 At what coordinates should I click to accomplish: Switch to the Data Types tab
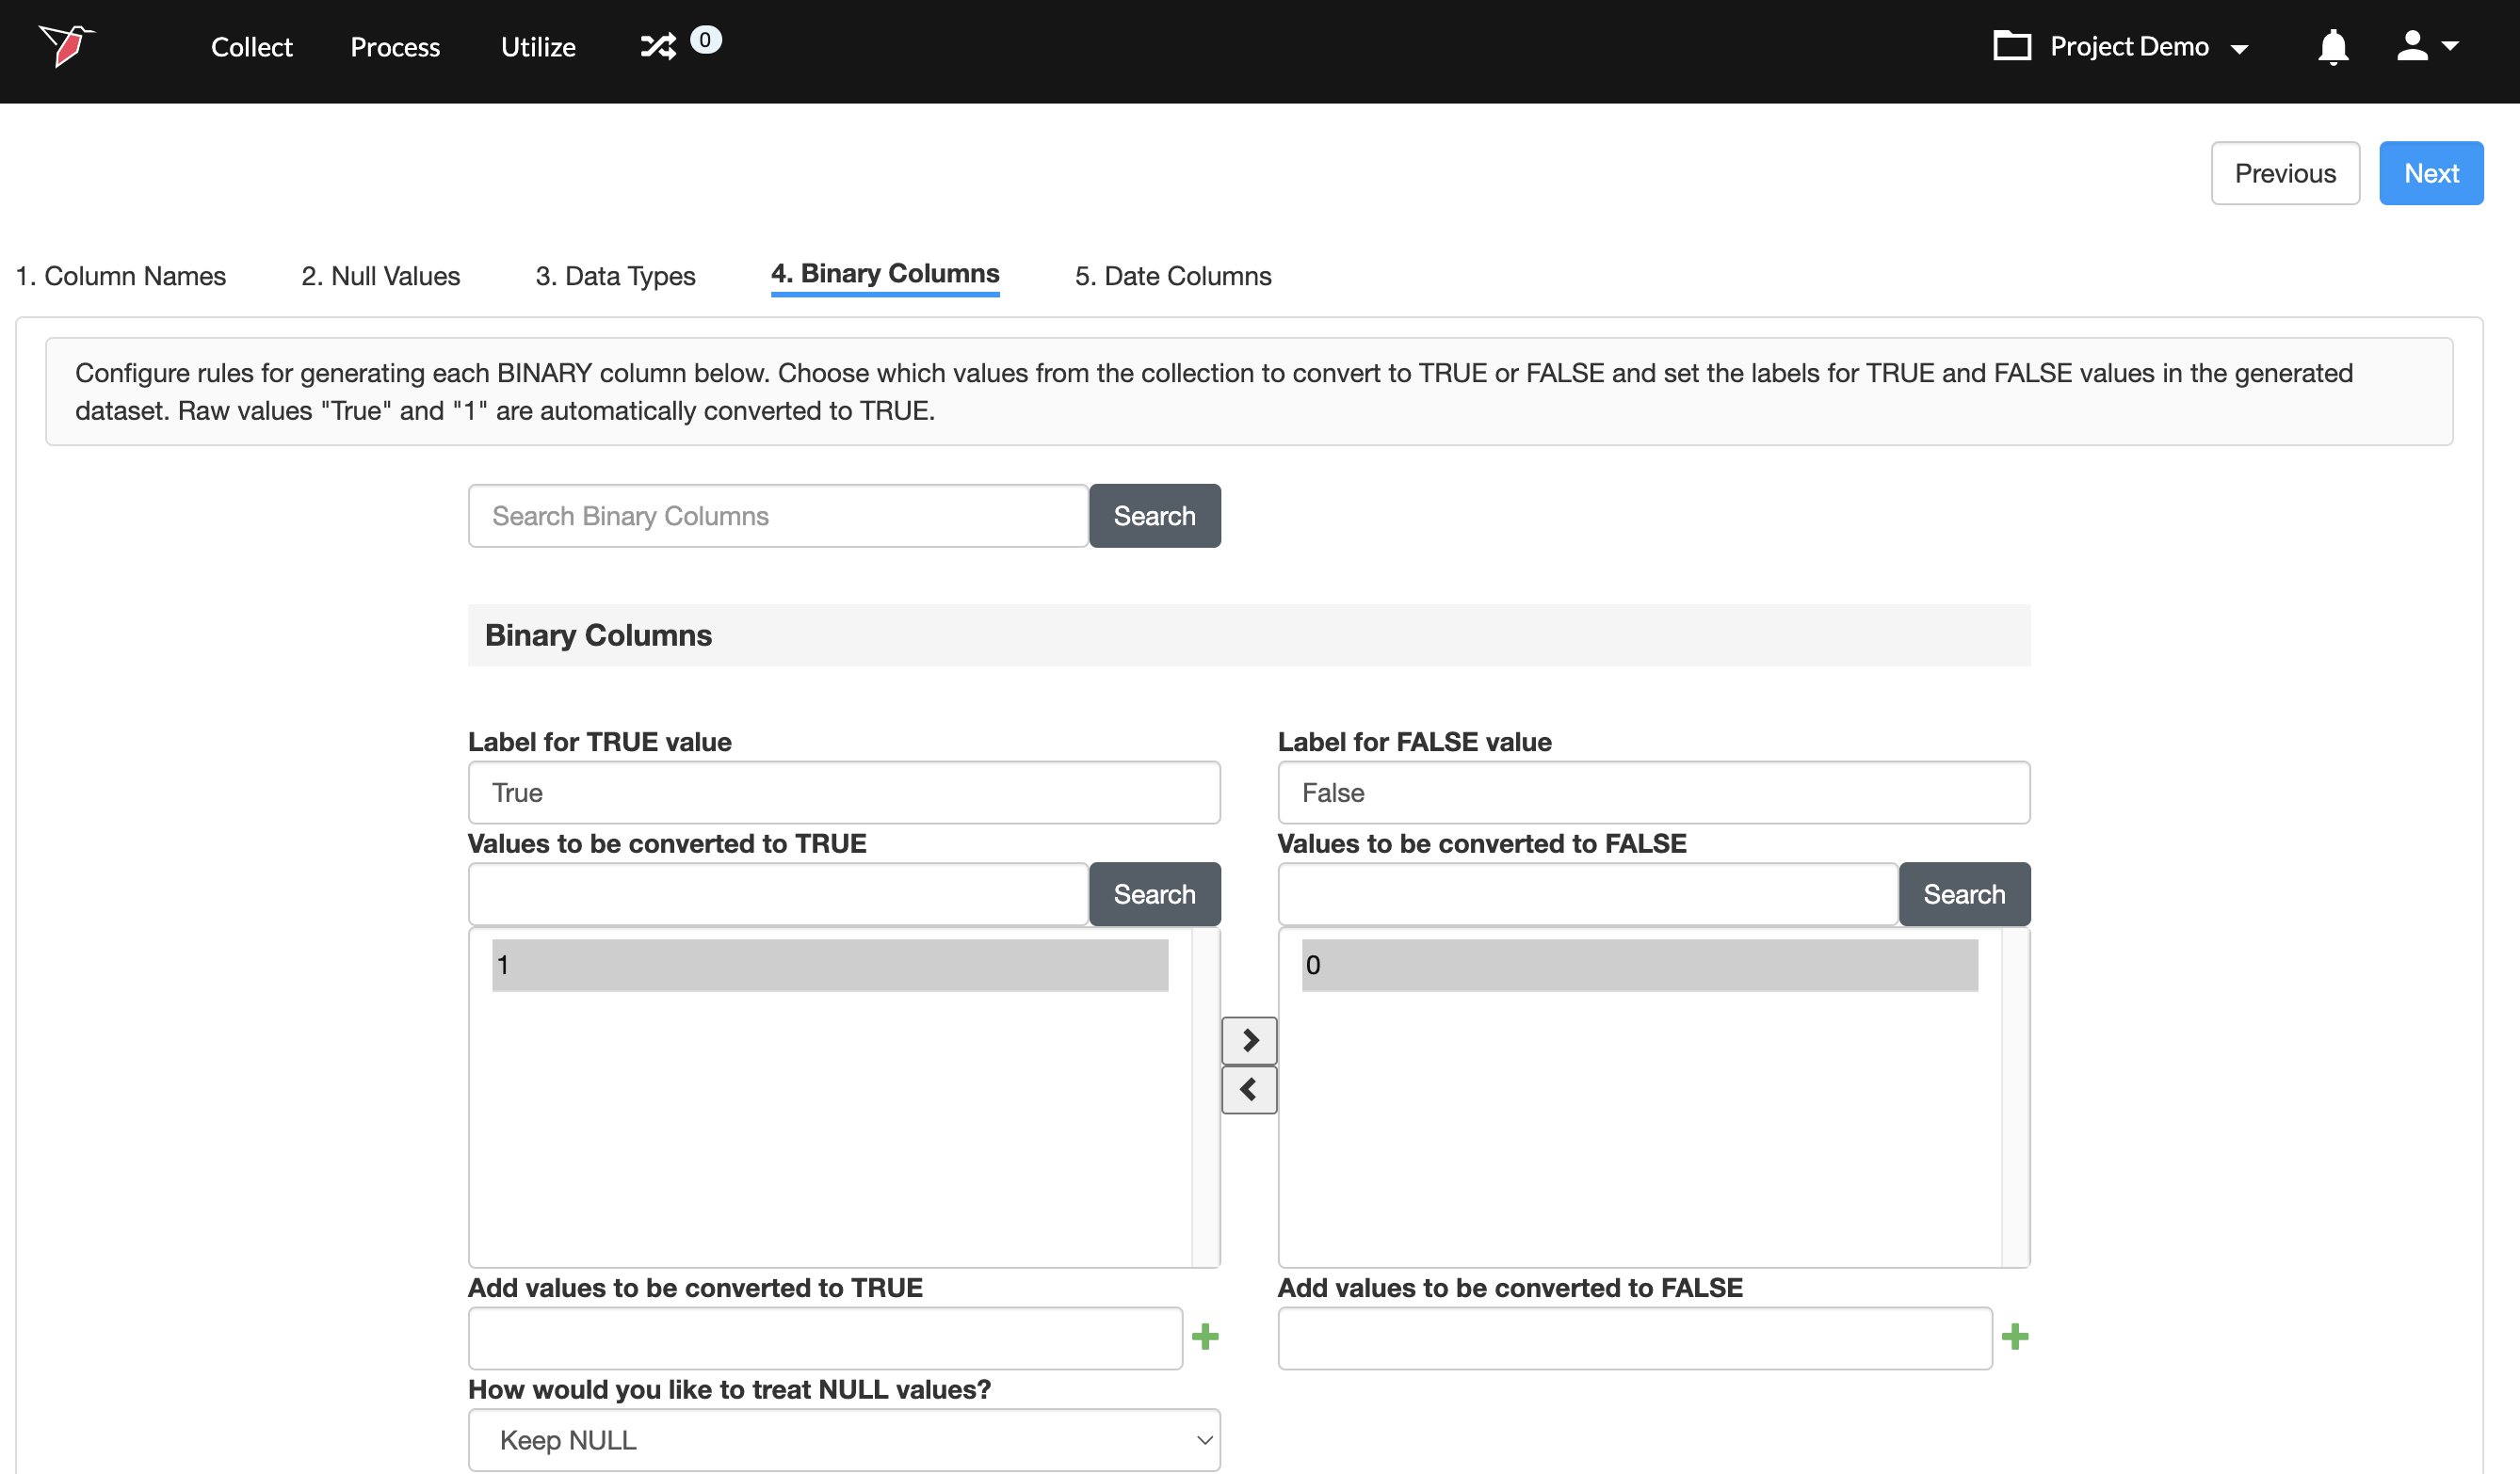point(615,276)
